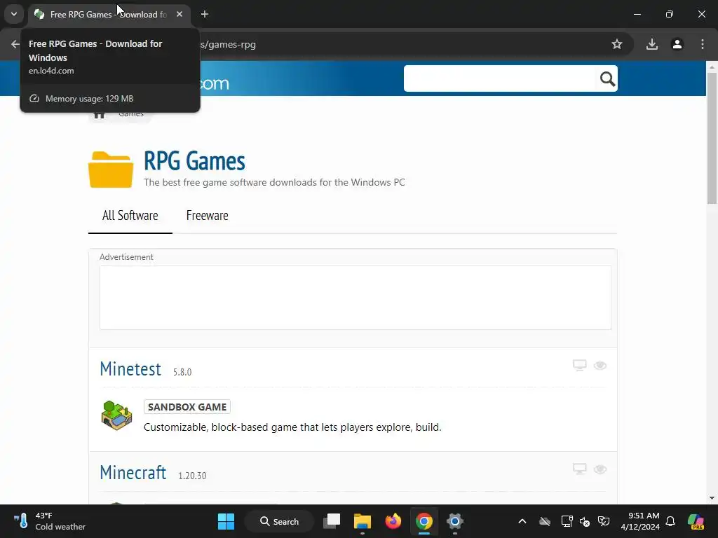This screenshot has width=718, height=538.
Task: Expand hidden system tray icons chevron
Action: tap(522, 521)
